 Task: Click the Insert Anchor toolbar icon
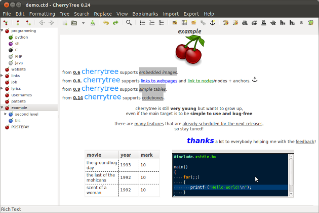click(x=212, y=23)
